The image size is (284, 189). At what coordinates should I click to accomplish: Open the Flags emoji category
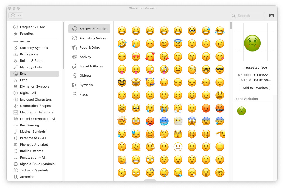[x=84, y=94]
